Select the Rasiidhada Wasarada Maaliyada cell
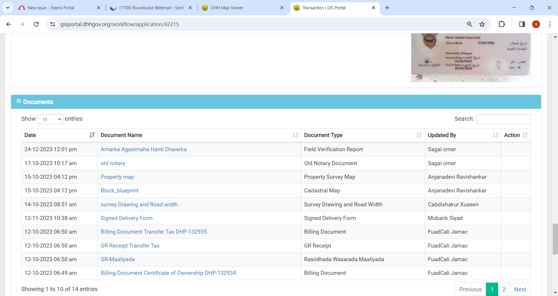Screen dimensions: 558x296 click(x=363, y=259)
